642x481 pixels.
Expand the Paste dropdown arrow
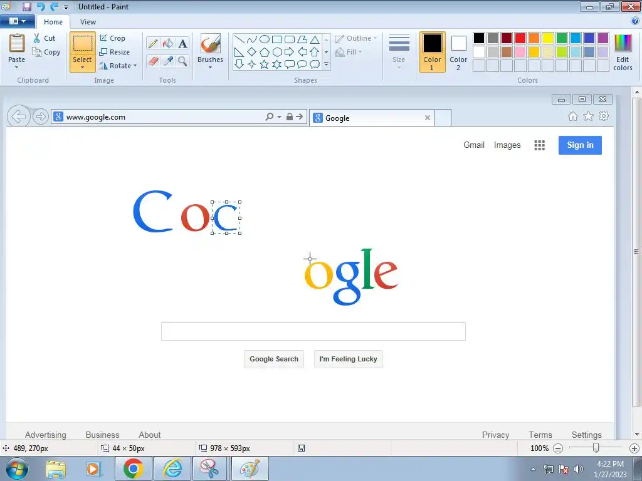coord(17,68)
